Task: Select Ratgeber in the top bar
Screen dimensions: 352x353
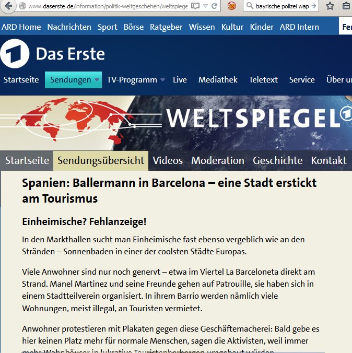Action: click(166, 27)
